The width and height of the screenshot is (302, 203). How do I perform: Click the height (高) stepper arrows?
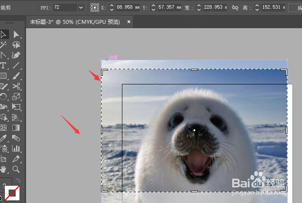click(257, 8)
